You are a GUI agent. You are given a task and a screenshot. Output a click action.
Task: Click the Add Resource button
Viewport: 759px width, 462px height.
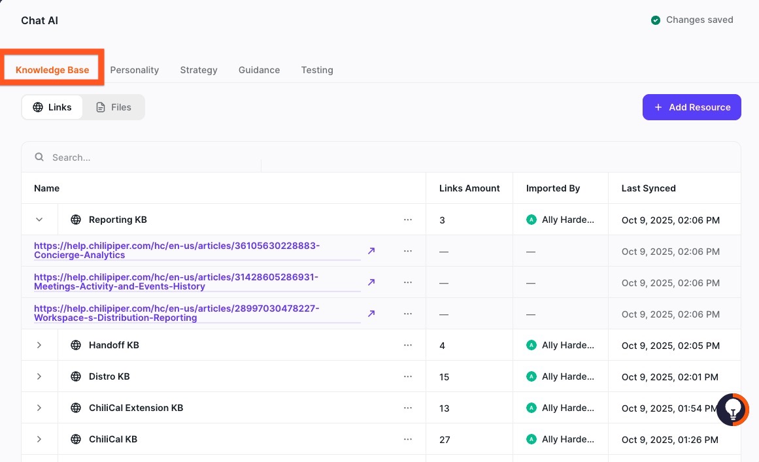click(x=692, y=107)
